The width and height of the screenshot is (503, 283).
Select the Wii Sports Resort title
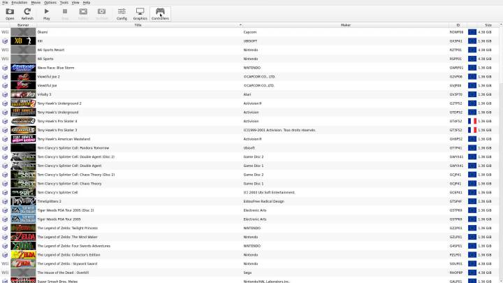51,50
